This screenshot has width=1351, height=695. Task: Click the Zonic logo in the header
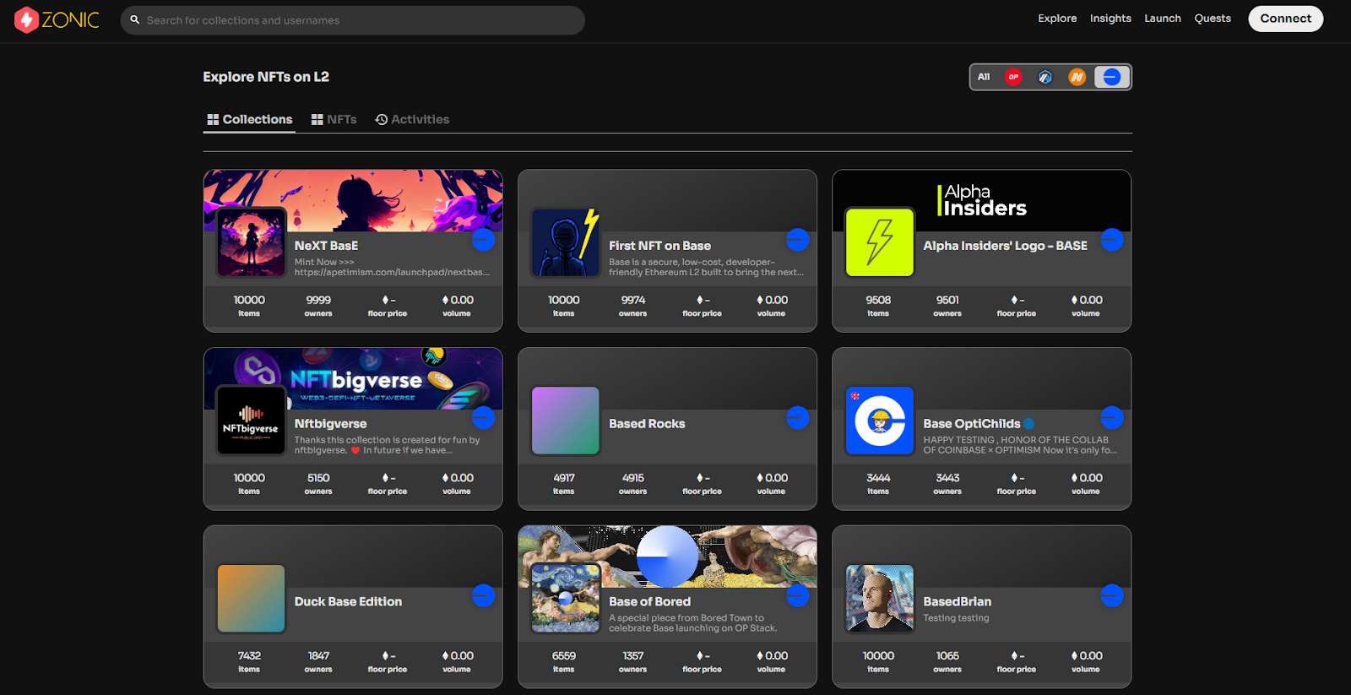click(x=57, y=19)
